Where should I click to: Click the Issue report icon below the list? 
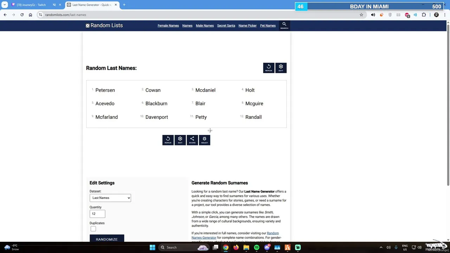click(205, 140)
